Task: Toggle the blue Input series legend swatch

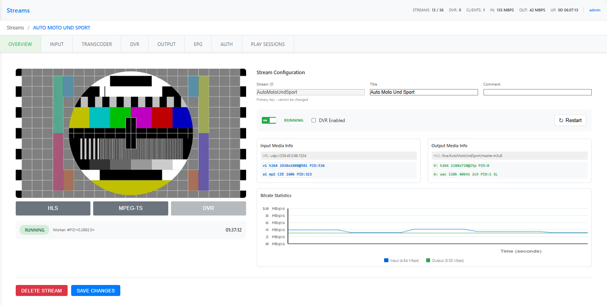Action: point(386,260)
